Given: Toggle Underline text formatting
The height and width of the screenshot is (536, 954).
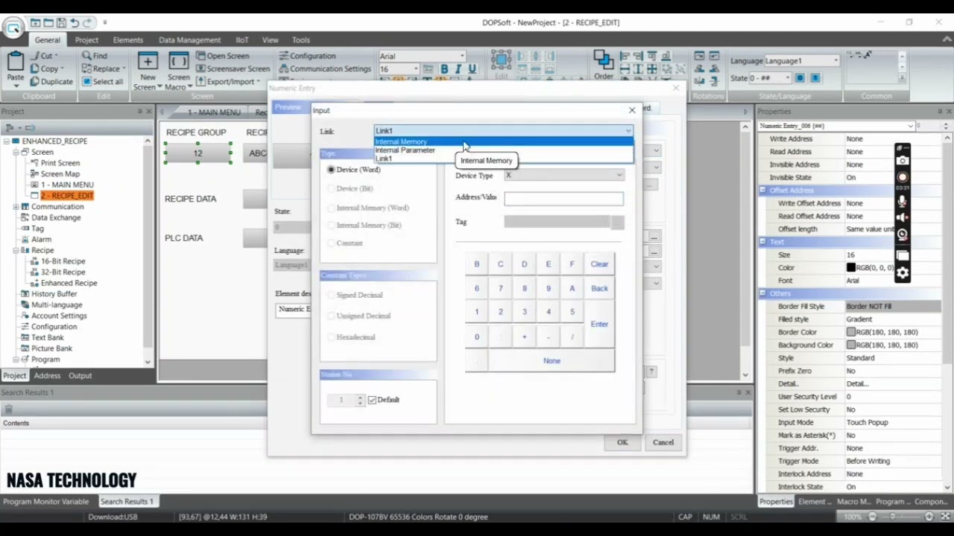Looking at the screenshot, I should pos(472,69).
